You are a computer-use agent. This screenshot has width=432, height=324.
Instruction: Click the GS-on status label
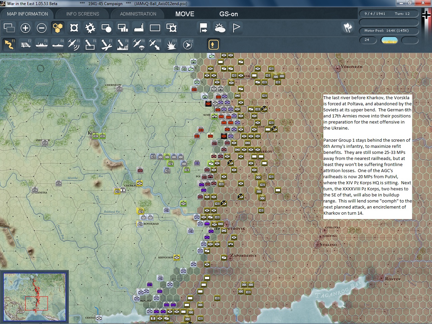coord(228,14)
